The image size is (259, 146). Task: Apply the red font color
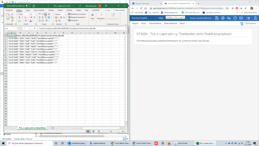tap(31, 21)
